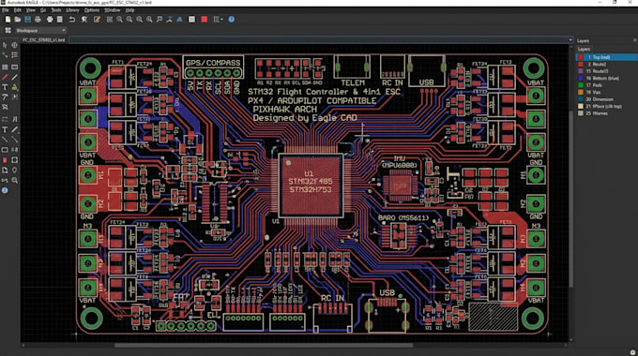638x356 pixels.
Task: Select the padlock tool in the left palette
Action: (15, 87)
